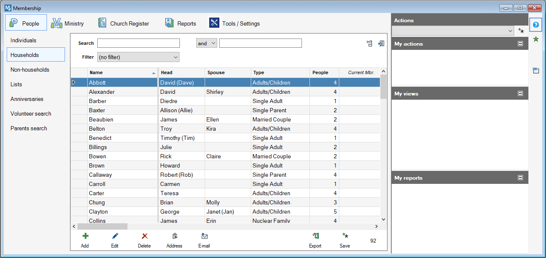
Task: Collapse the My reports panel
Action: pyautogui.click(x=520, y=178)
